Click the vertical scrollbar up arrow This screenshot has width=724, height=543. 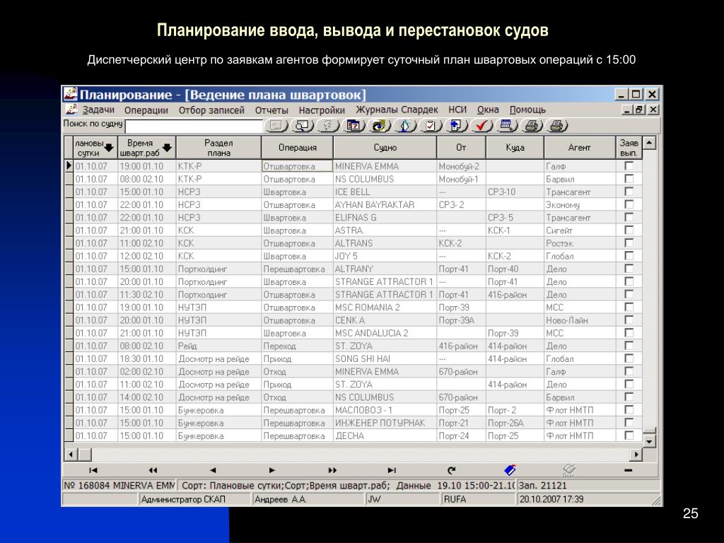point(649,142)
